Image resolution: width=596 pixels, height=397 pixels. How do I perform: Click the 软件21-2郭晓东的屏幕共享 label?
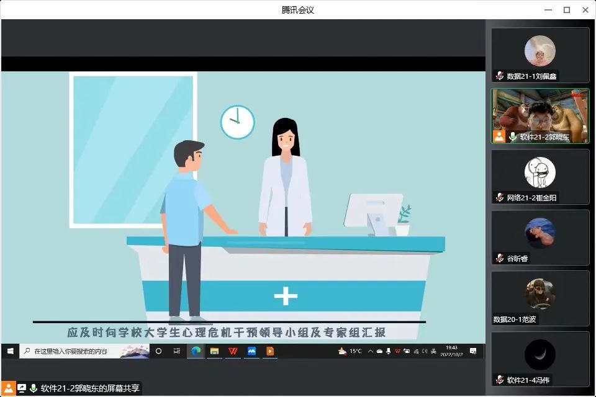pyautogui.click(x=90, y=389)
